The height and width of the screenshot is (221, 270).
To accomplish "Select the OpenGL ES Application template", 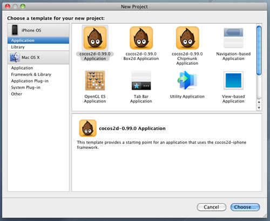I will (x=95, y=80).
